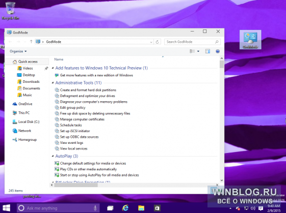Viewport: 286px width, 213px height.
Task: Expand the address bar history dropdown
Action: 151,42
